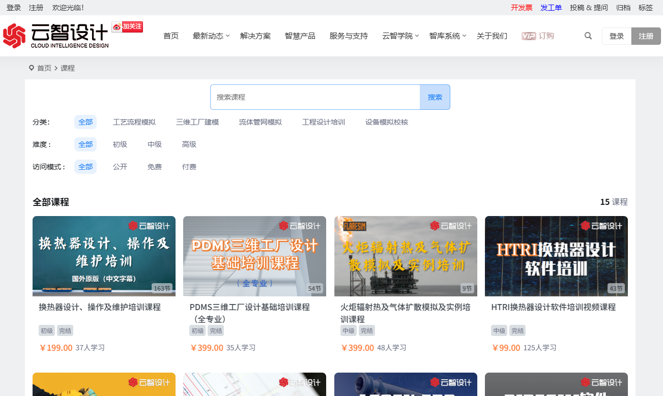663x396 pixels.
Task: Open 智慧产品 in the main navigation
Action: point(300,36)
